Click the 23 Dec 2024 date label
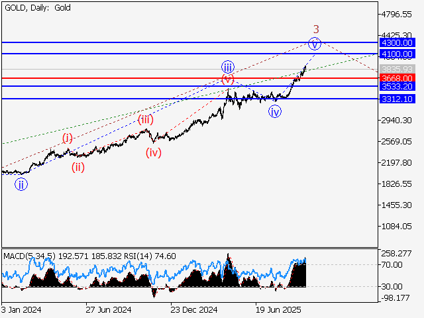 point(193,309)
